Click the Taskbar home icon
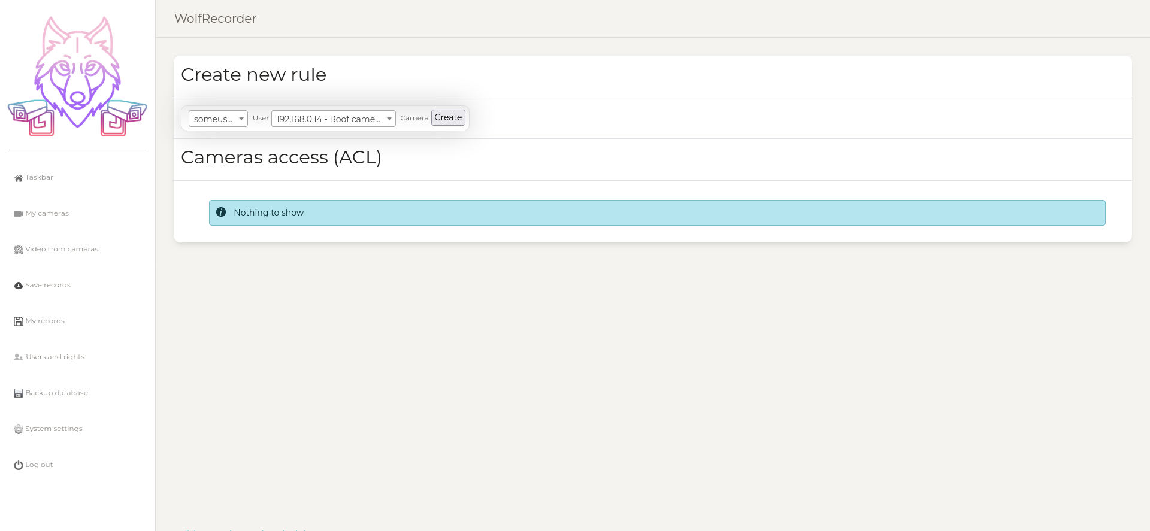This screenshot has width=1150, height=531. tap(19, 178)
